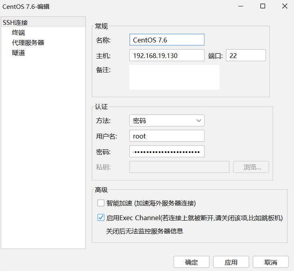Click the 备注 notes text area
Screen dimensions: 294x271
[174, 77]
